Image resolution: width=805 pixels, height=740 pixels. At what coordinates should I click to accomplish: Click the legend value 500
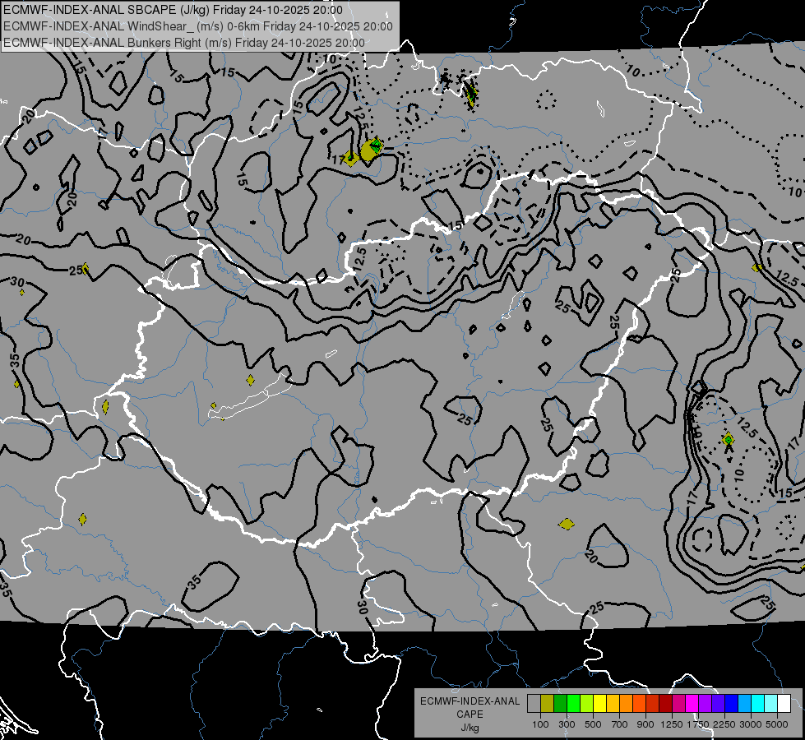click(x=593, y=724)
